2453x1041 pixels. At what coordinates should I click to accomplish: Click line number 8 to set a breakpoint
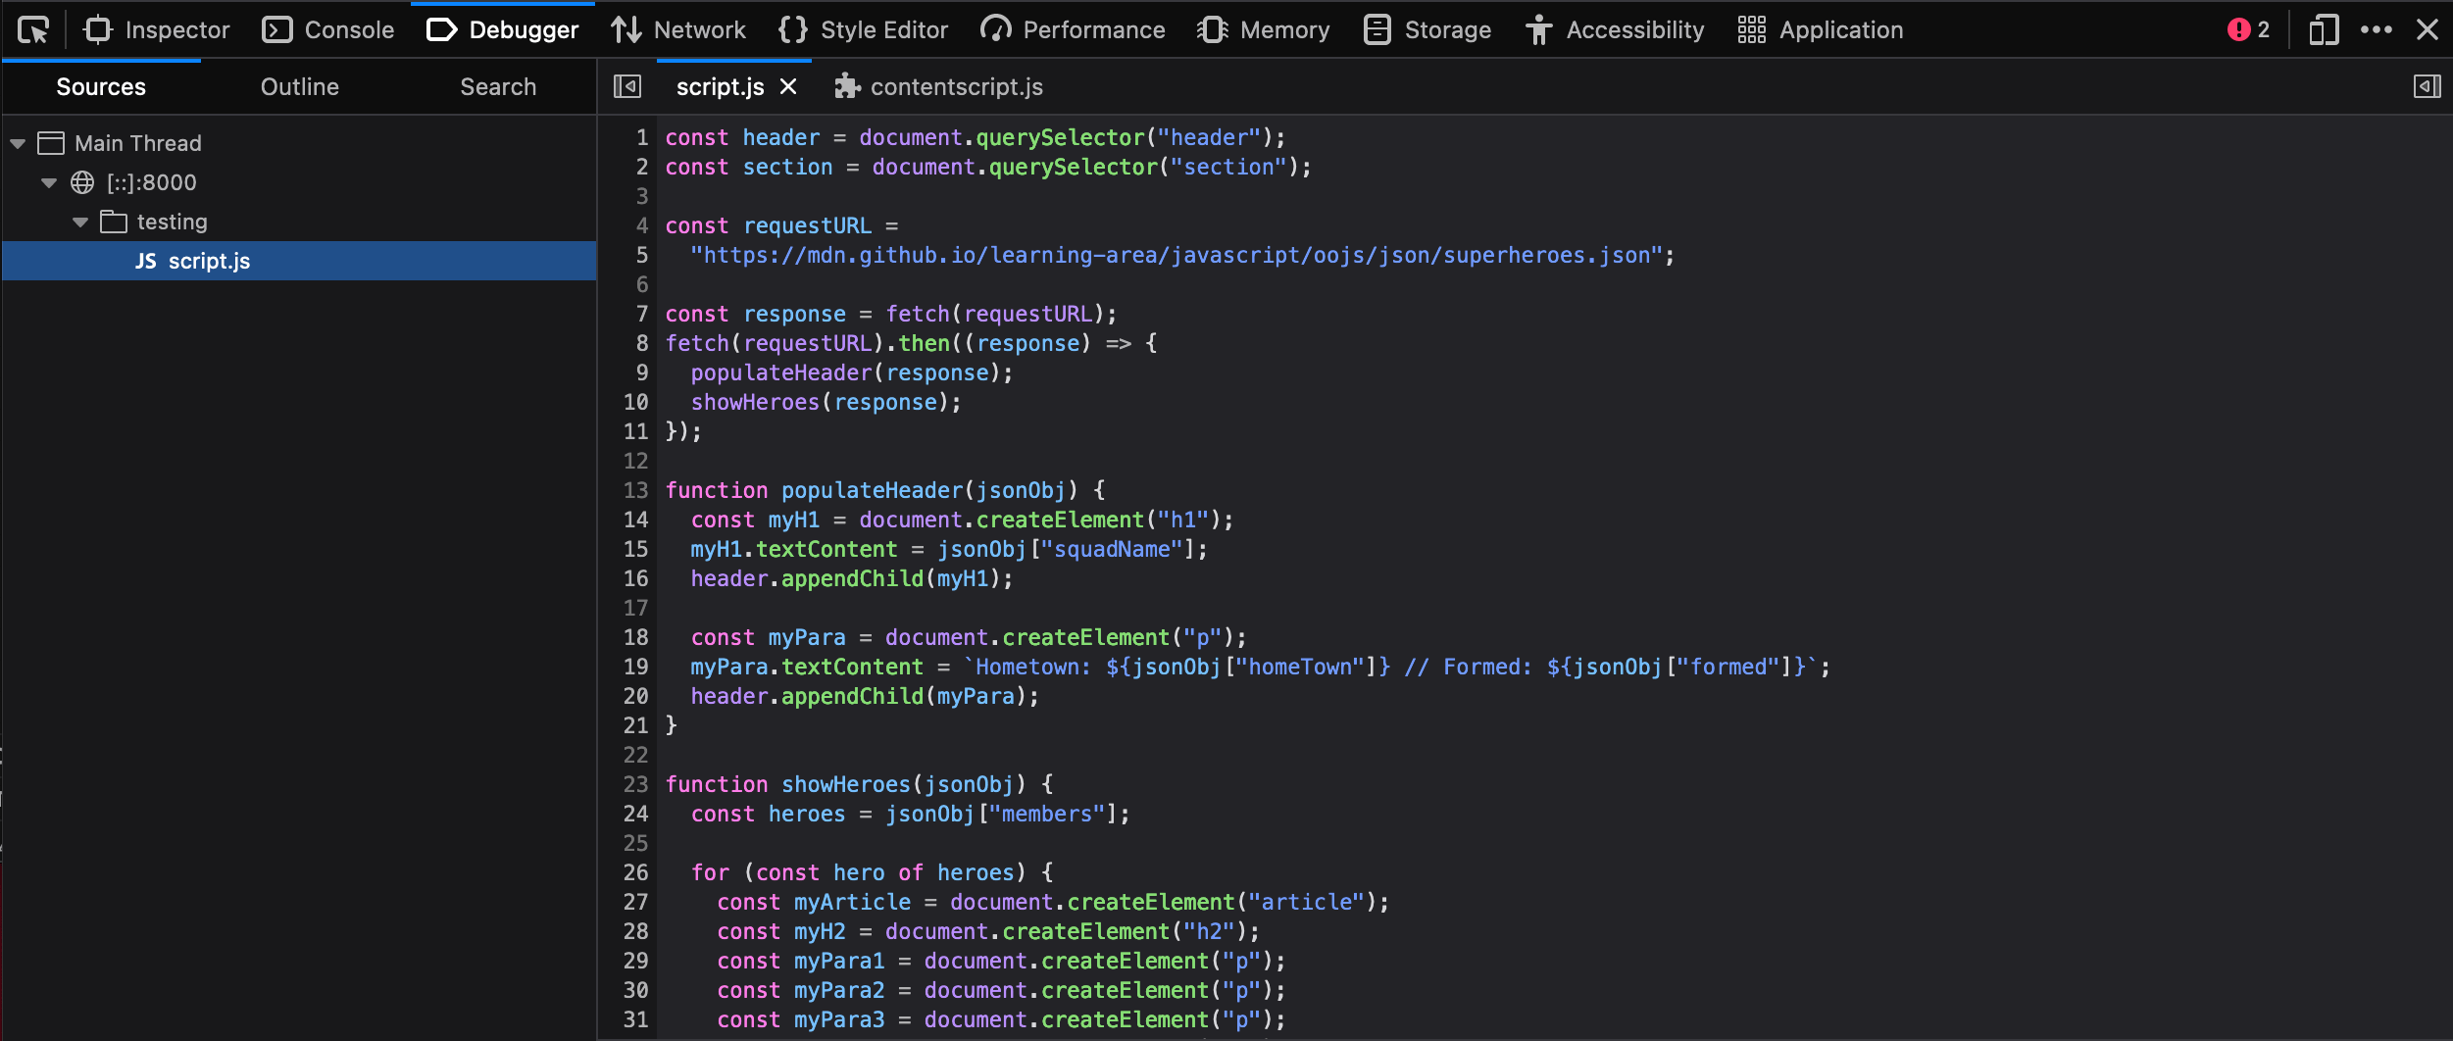641,343
